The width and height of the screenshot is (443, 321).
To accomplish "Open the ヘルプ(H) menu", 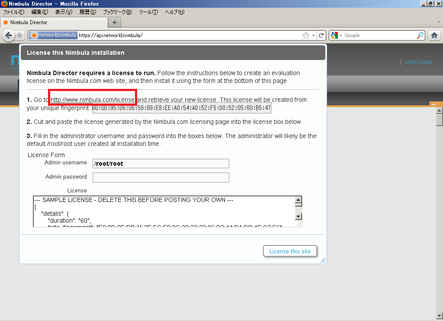I will tap(175, 12).
